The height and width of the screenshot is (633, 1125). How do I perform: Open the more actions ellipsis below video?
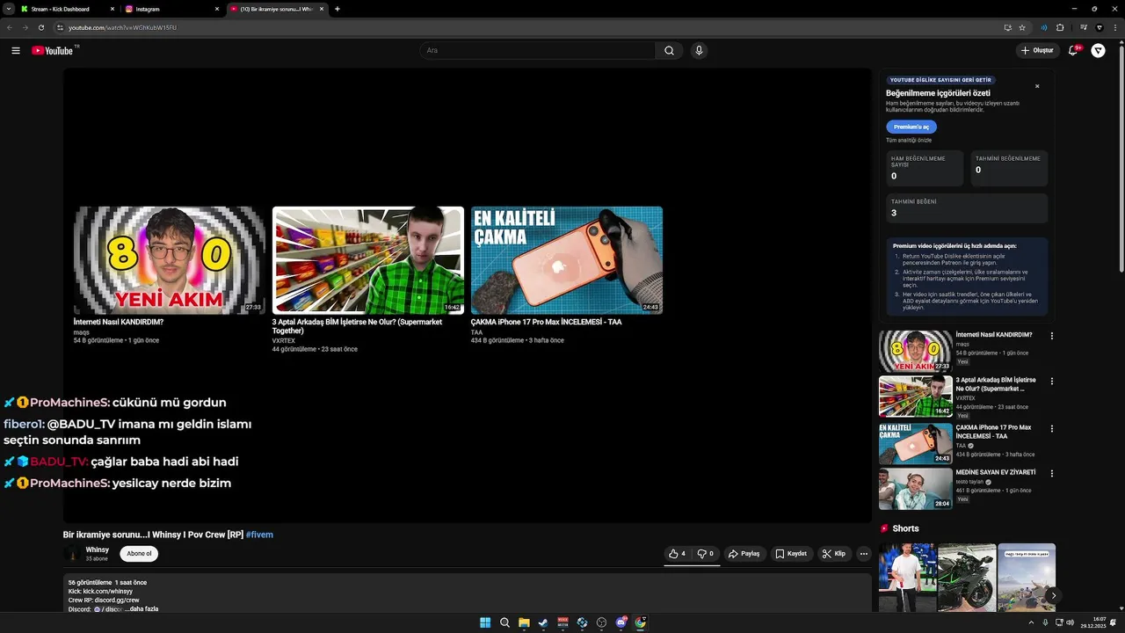[864, 554]
